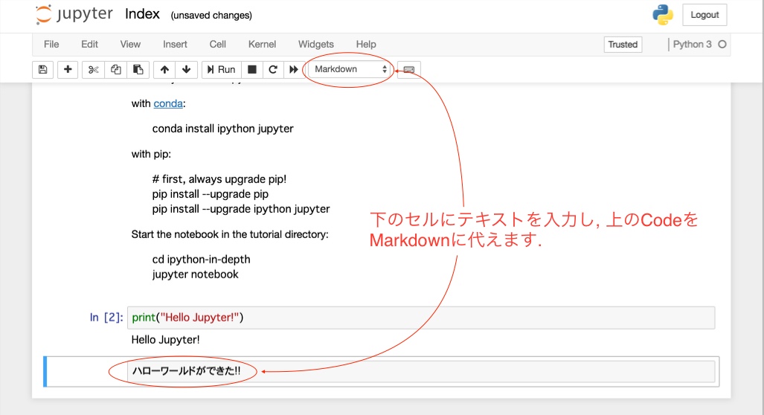
Task: Open the Cell menu
Action: pyautogui.click(x=217, y=45)
